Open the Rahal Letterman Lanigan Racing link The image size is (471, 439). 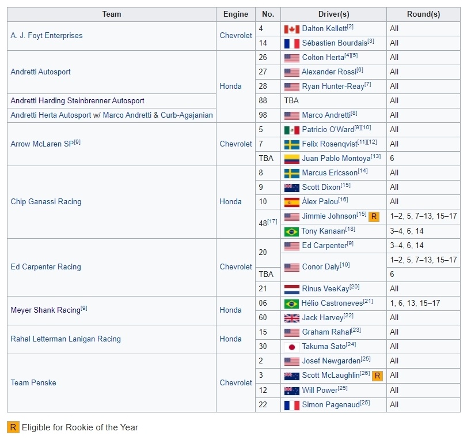coord(66,339)
